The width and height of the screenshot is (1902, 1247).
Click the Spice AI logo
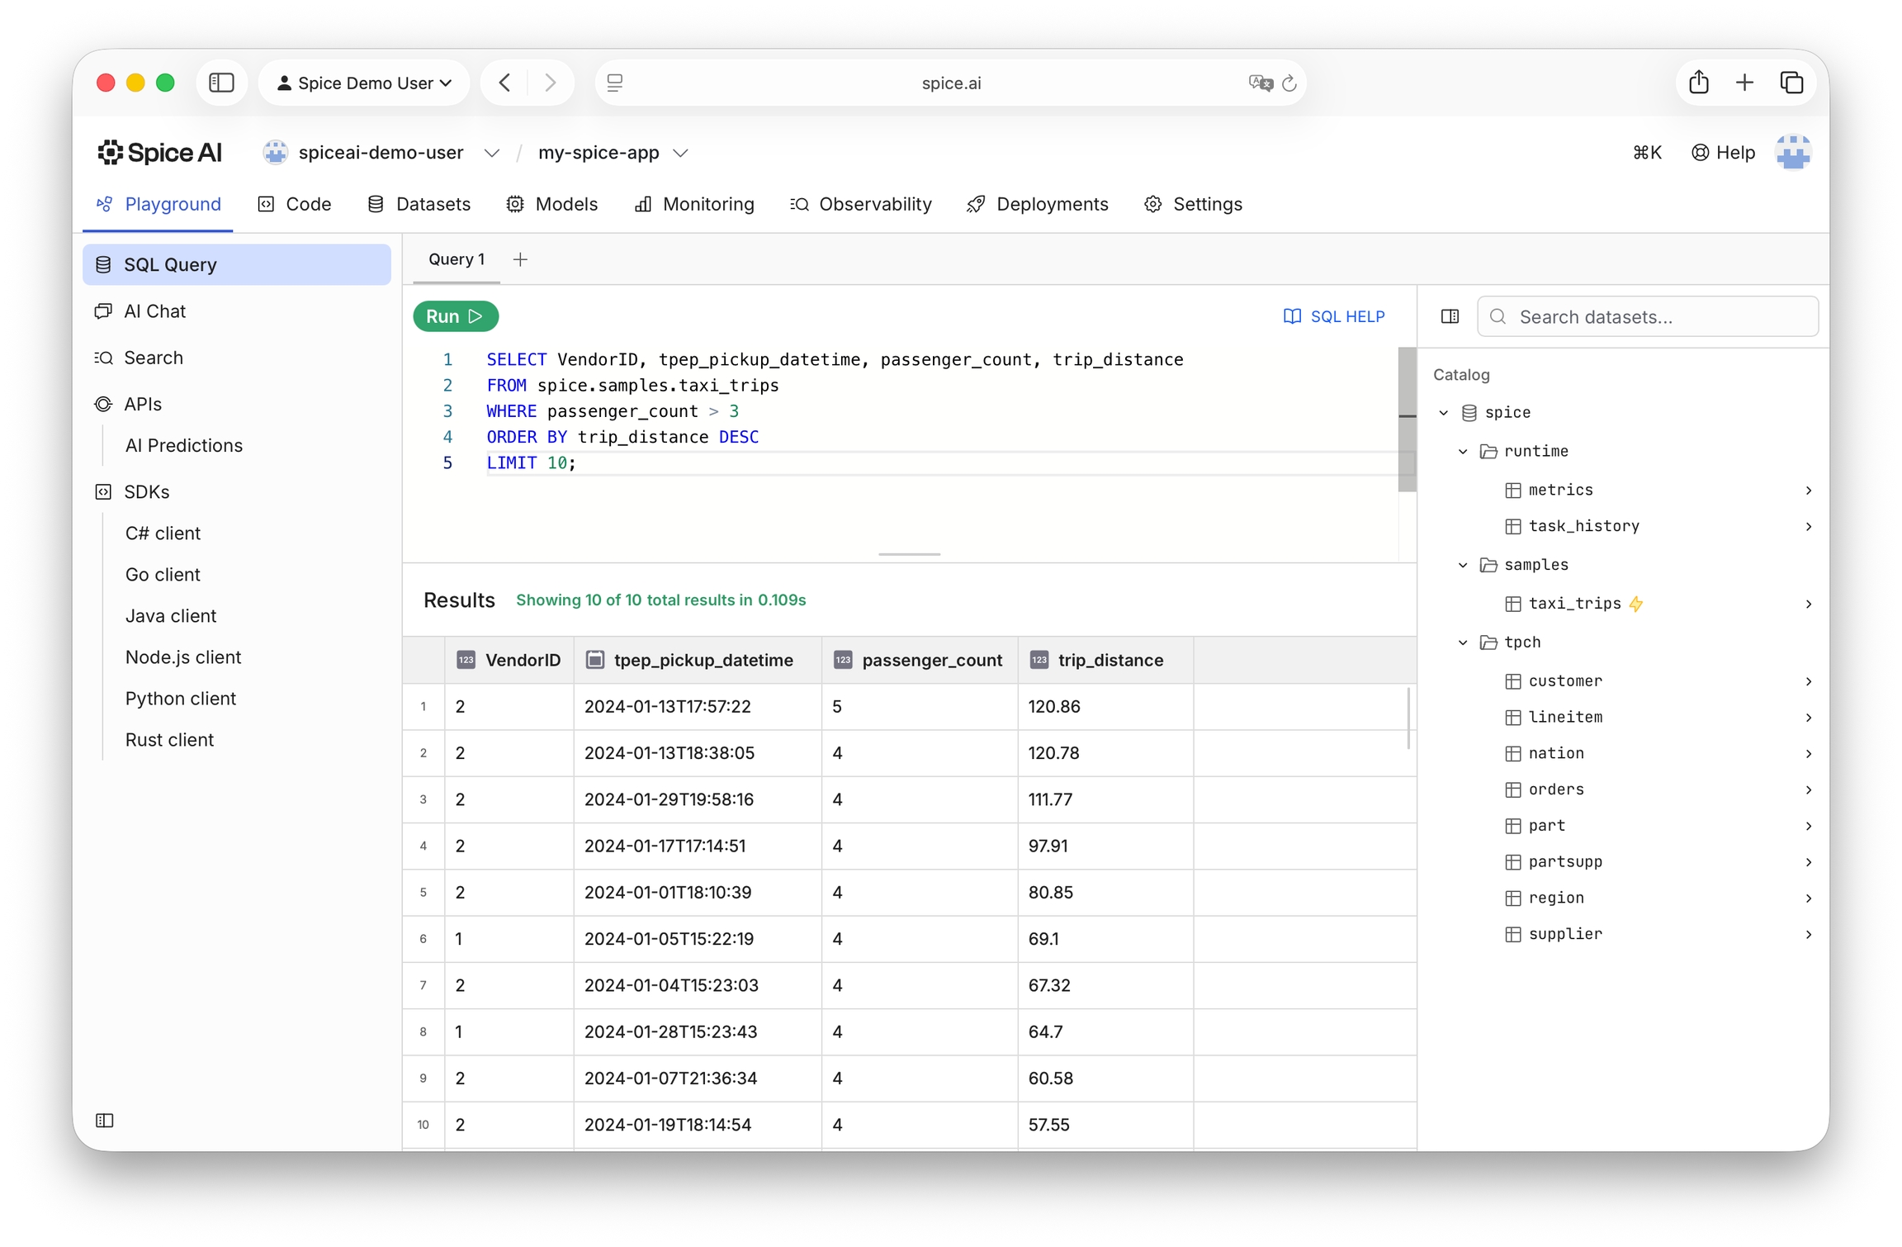(x=159, y=153)
